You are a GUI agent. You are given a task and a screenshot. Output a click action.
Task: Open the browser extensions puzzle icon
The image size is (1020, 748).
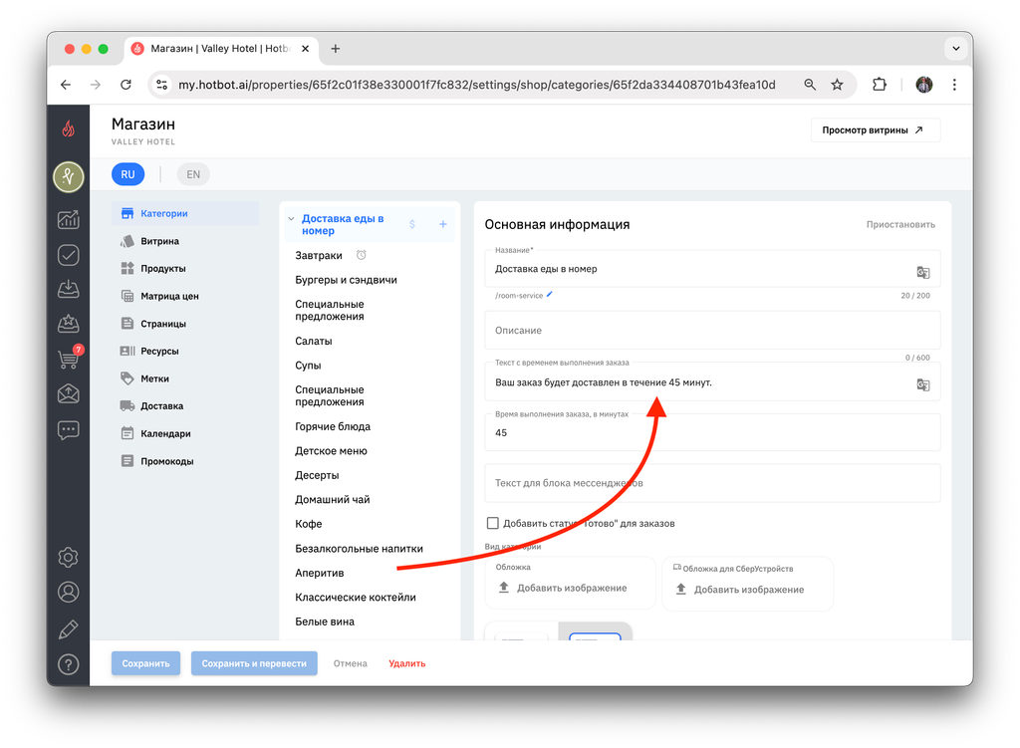pos(880,85)
